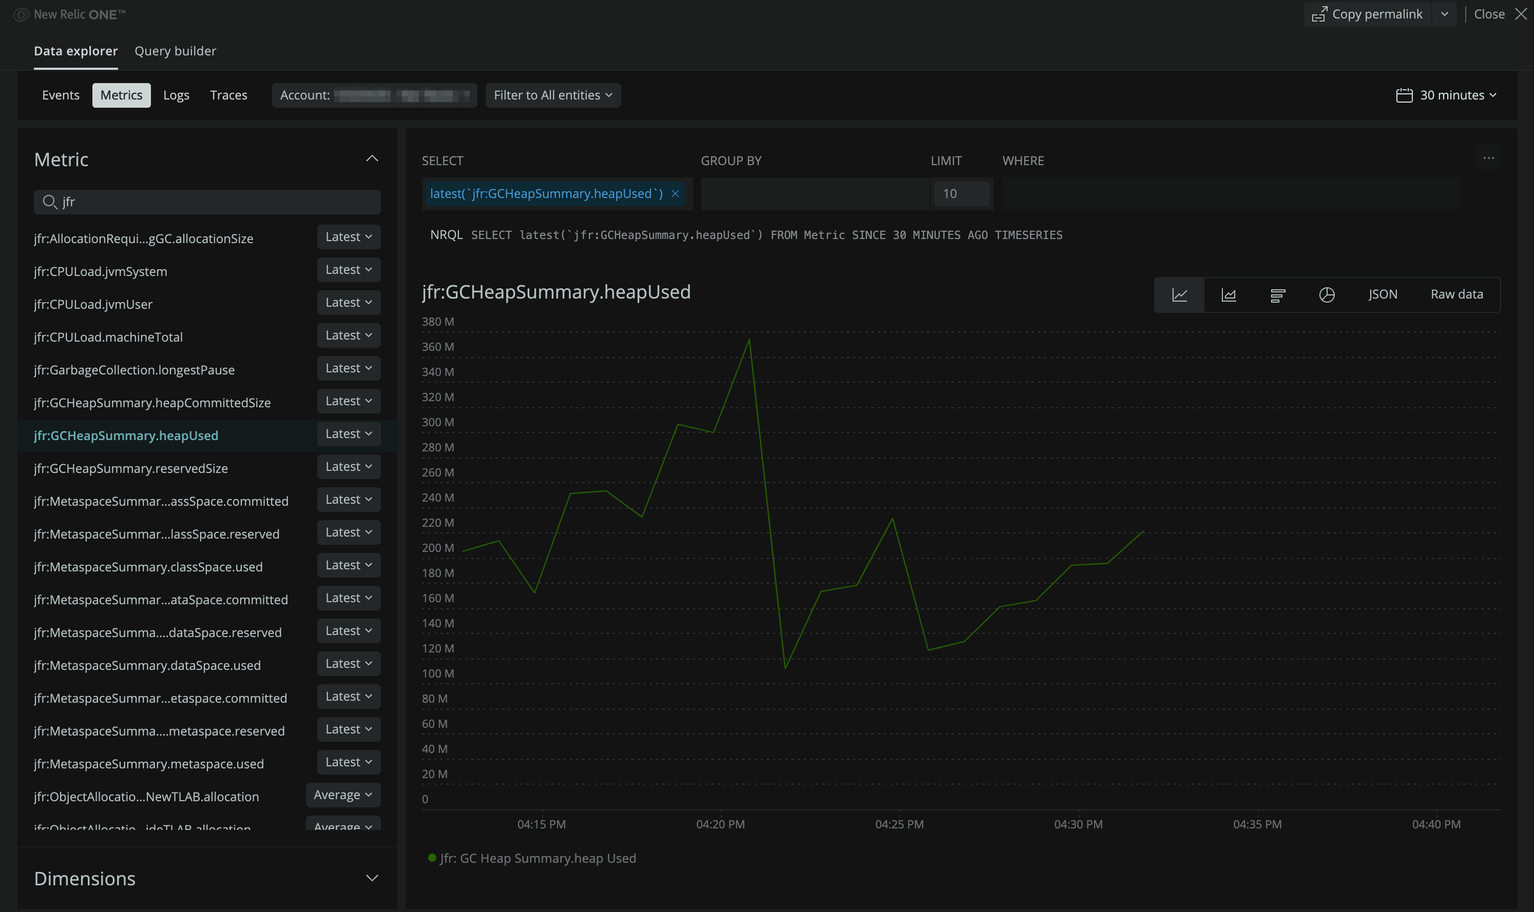
Task: Open the three-dot more options menu
Action: (x=1488, y=158)
